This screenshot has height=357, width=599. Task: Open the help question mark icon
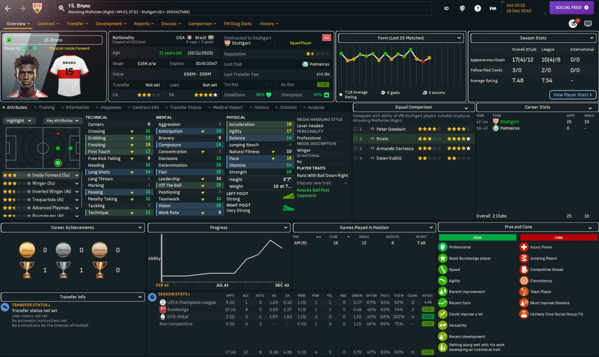(x=477, y=8)
